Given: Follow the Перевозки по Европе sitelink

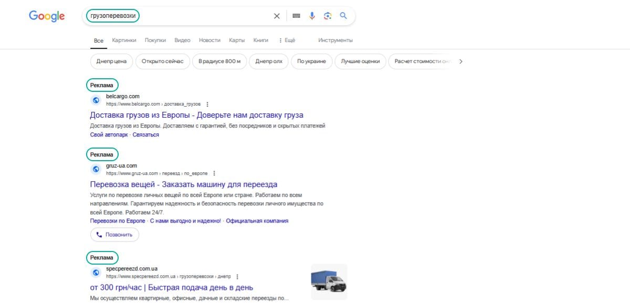Looking at the screenshot, I should click(x=118, y=221).
